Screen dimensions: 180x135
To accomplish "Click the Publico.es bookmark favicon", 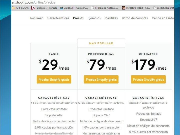I will 33,8.
